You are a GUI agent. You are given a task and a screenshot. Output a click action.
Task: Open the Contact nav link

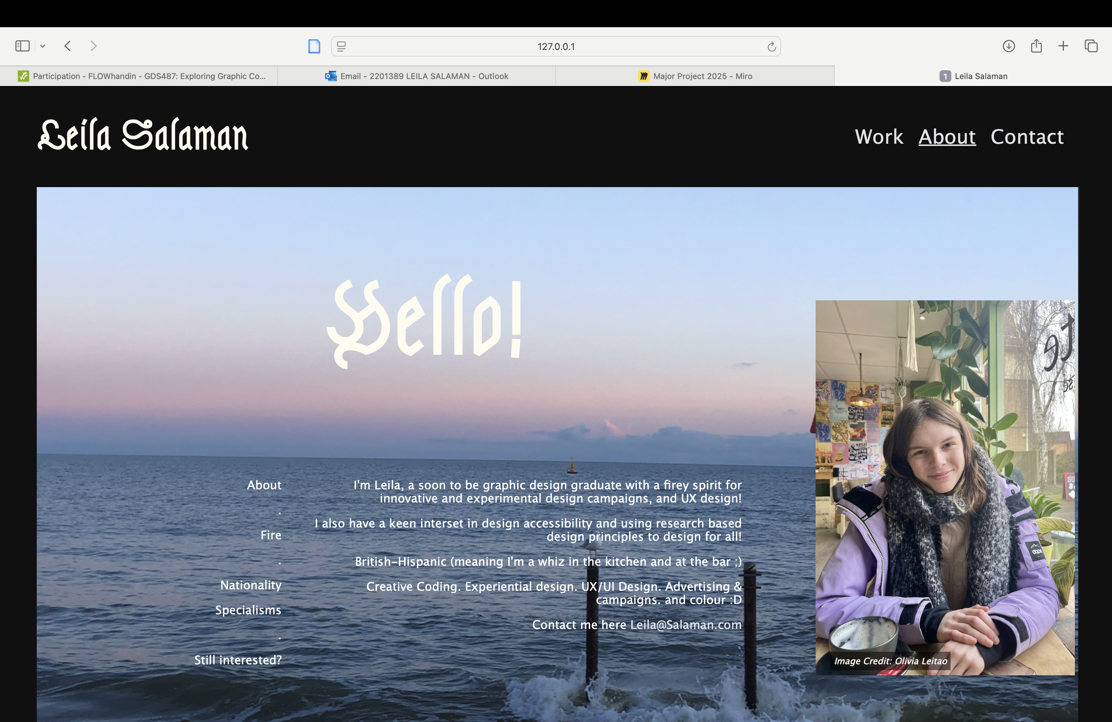1027,137
